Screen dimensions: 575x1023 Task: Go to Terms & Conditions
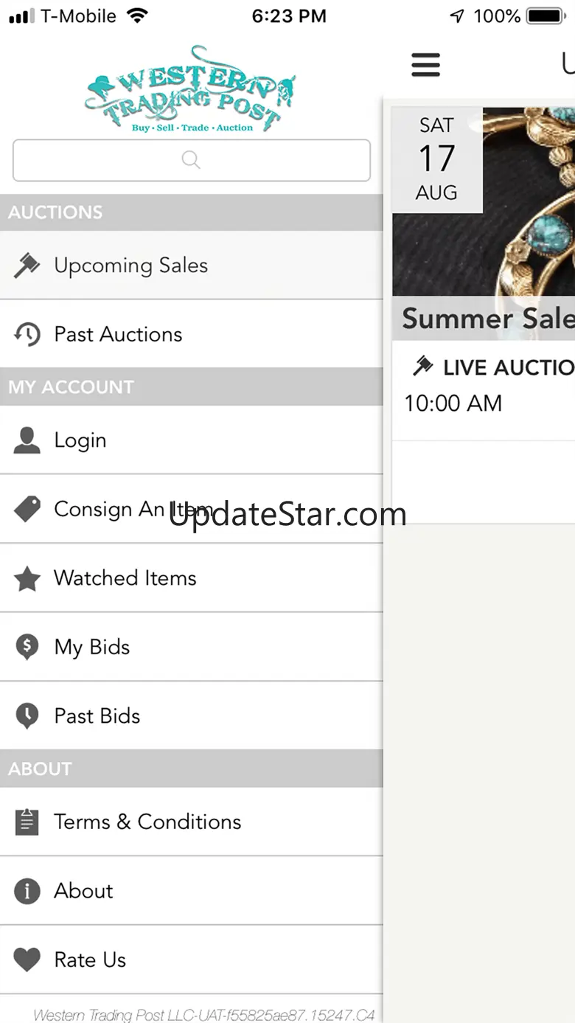147,822
